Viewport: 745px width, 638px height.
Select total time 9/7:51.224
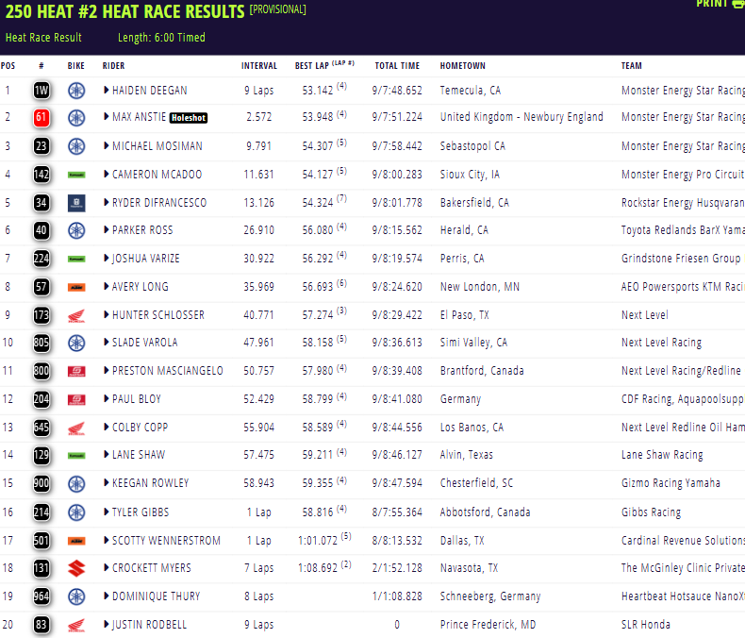tap(397, 117)
